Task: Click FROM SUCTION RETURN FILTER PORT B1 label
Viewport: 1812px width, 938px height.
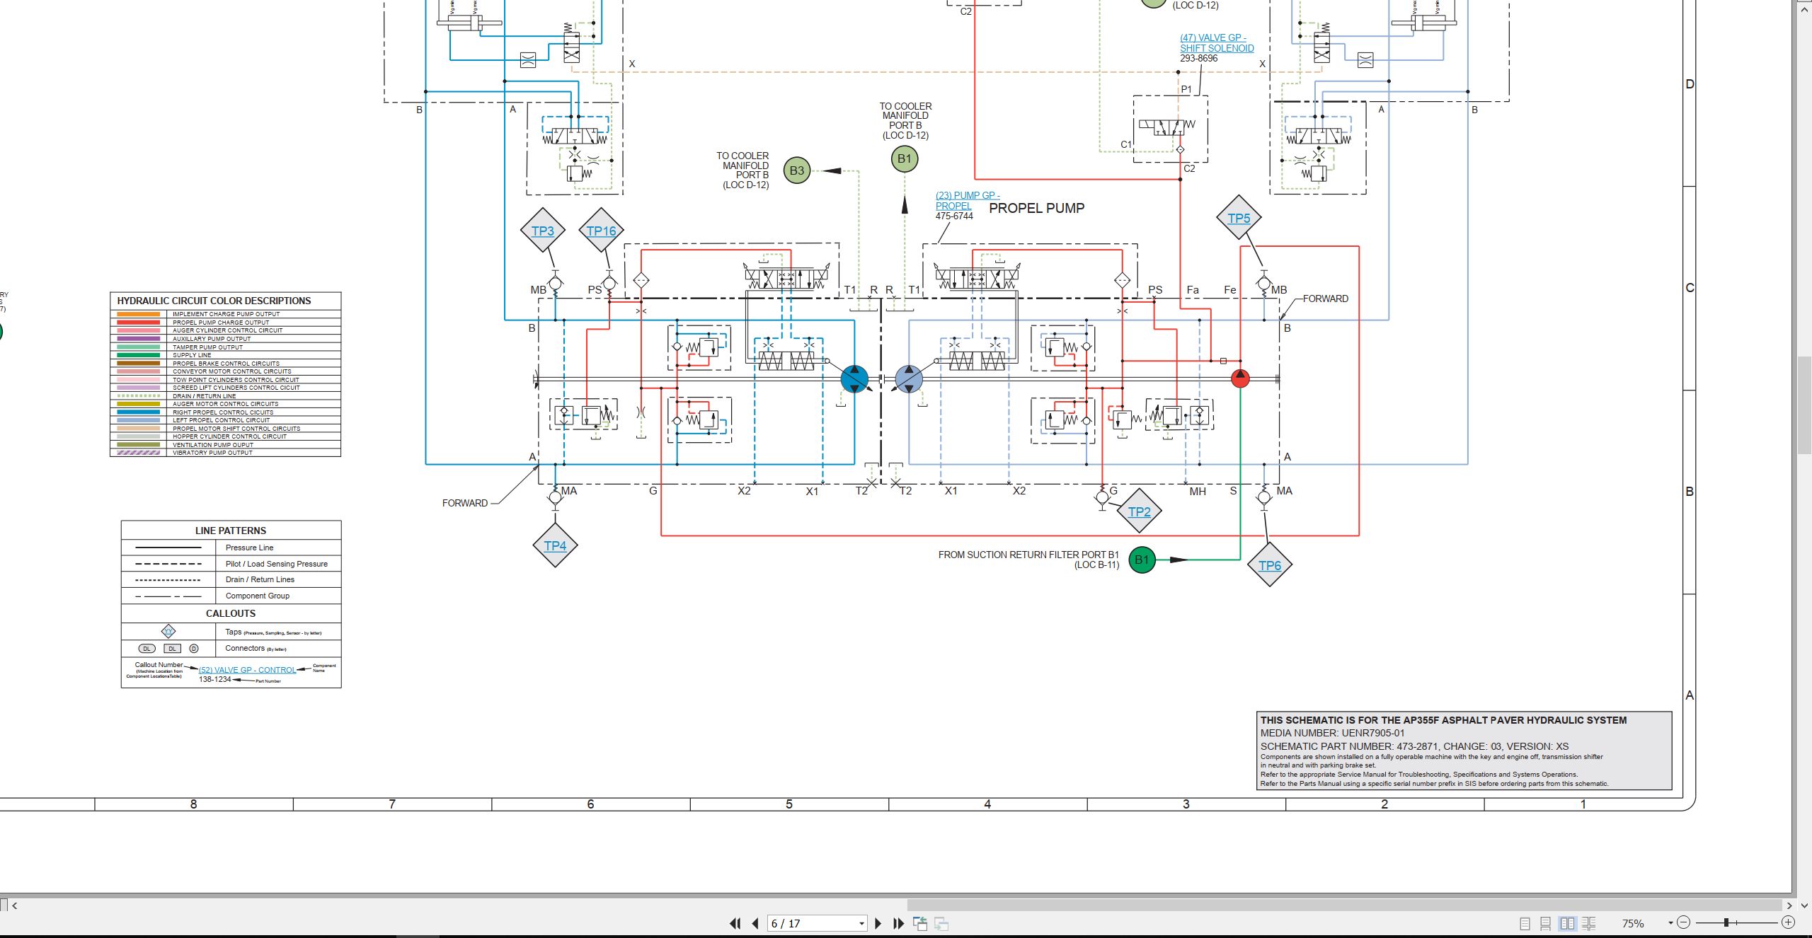Action: 1028,555
